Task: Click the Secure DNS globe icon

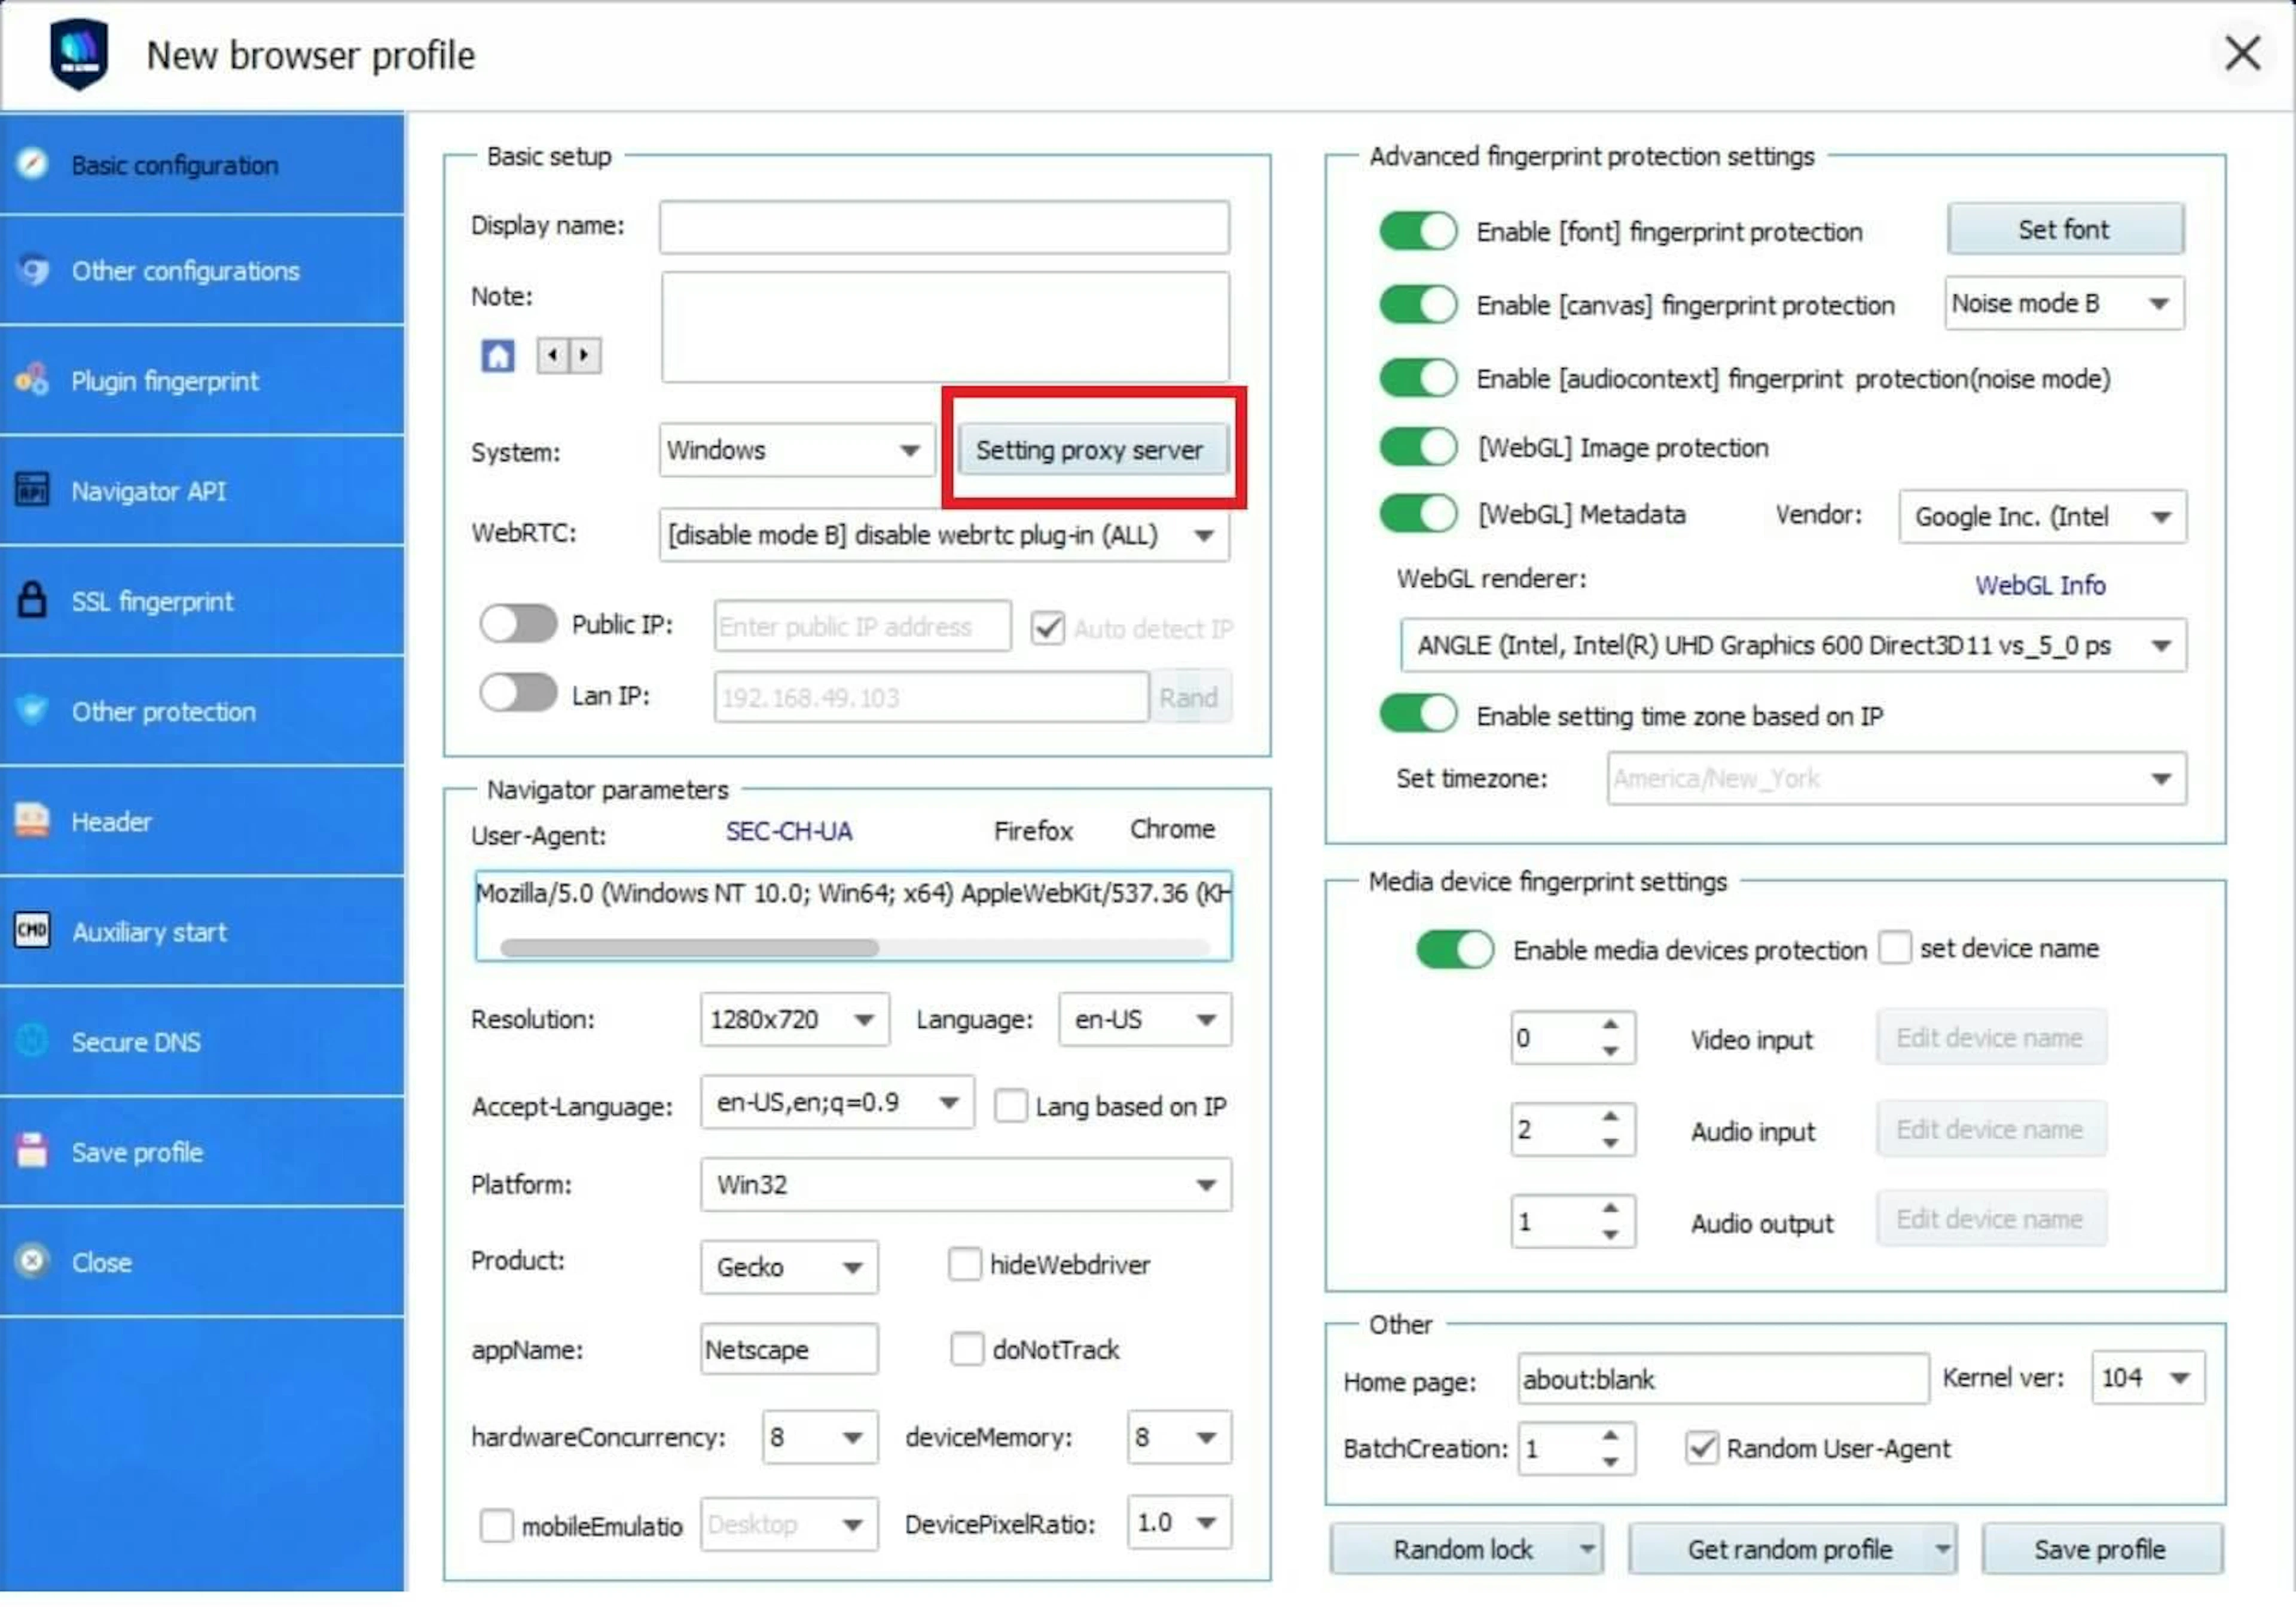Action: tap(32, 1041)
